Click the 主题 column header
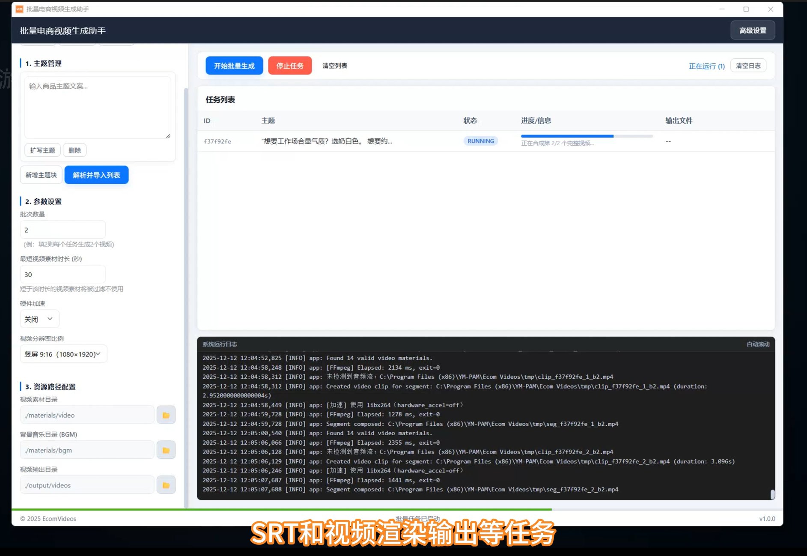 268,121
